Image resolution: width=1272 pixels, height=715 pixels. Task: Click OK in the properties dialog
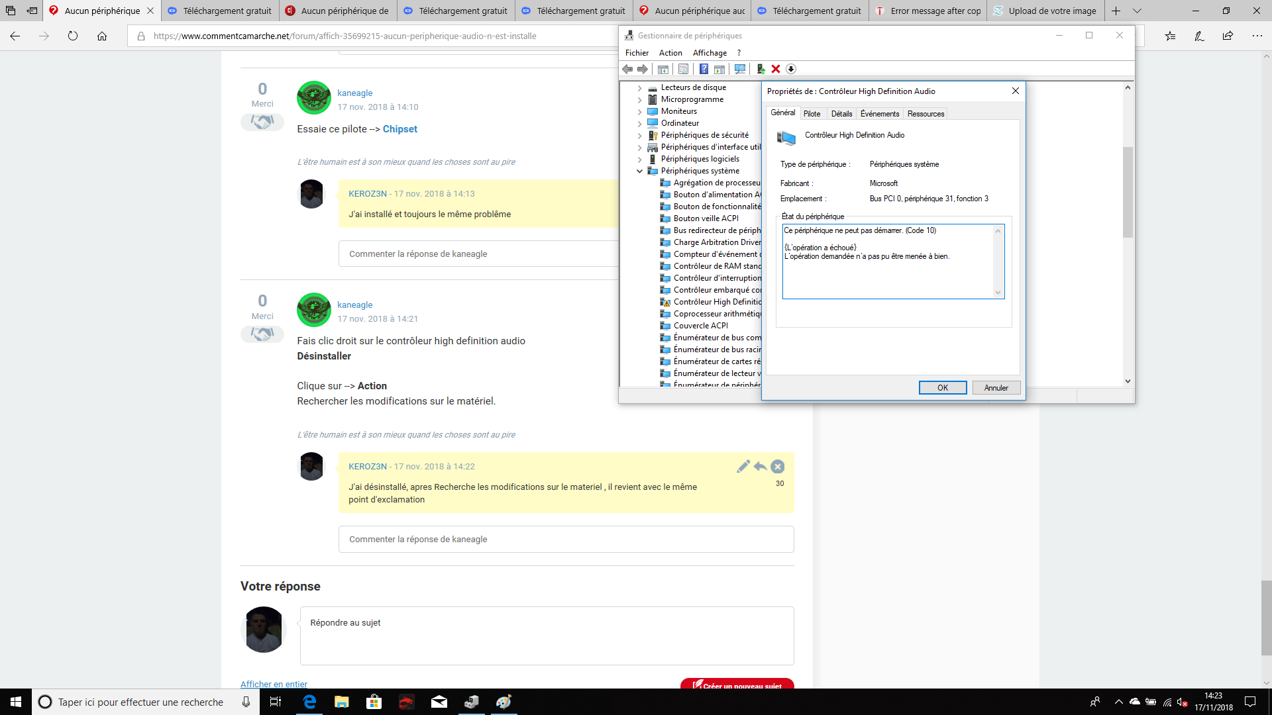coord(942,388)
